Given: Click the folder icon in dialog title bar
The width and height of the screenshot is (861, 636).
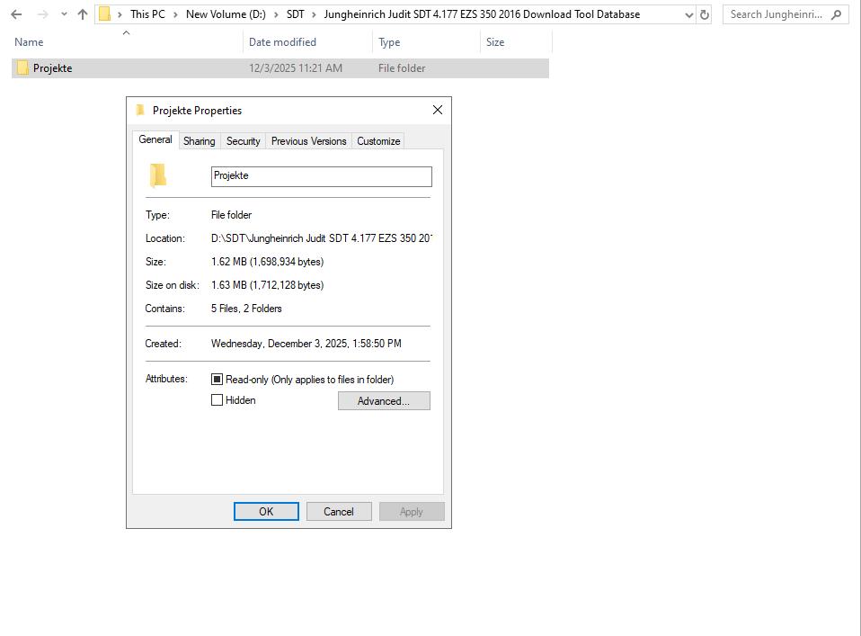Looking at the screenshot, I should point(140,110).
